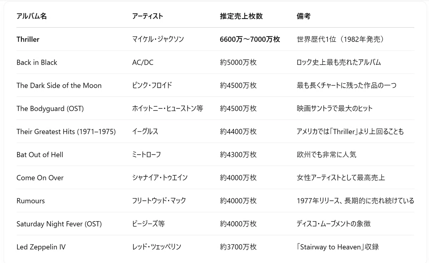Click the 備考 column header

point(304,16)
